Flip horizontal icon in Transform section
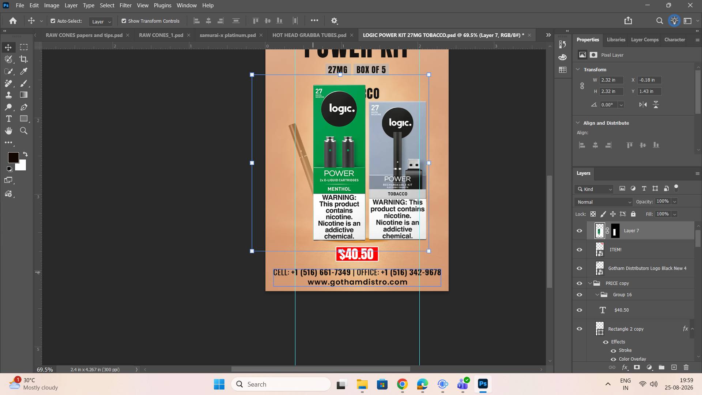 pos(643,105)
